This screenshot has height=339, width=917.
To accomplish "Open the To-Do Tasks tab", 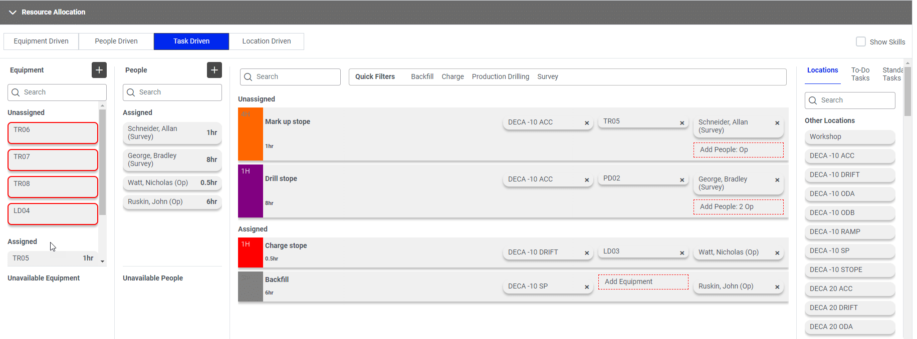I will 860,74.
